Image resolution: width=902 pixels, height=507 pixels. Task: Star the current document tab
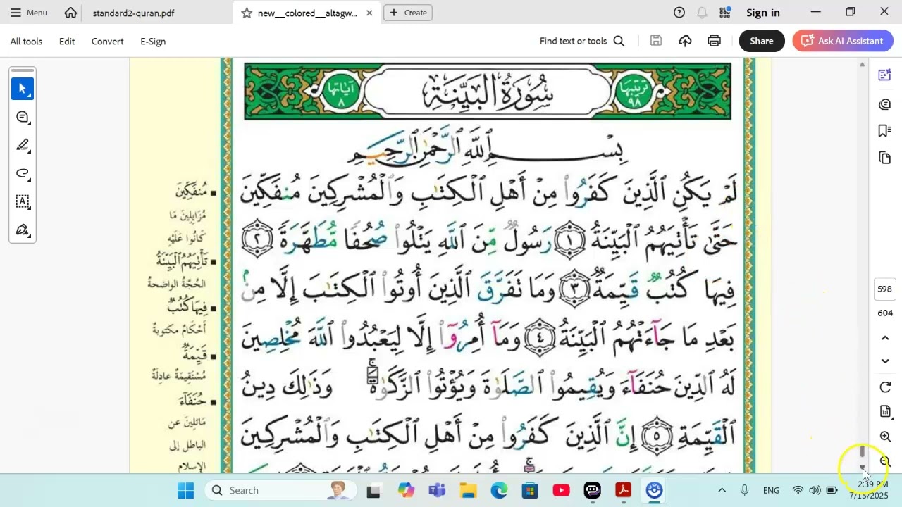click(247, 13)
